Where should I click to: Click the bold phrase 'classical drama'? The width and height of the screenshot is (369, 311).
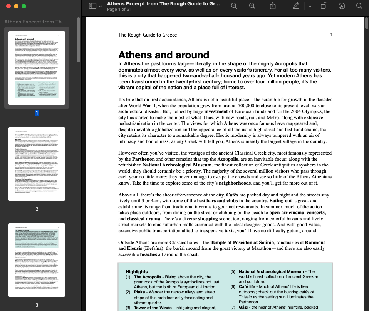144,219
